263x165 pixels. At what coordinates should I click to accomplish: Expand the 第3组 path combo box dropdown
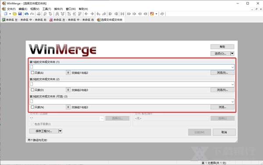coord(232,102)
